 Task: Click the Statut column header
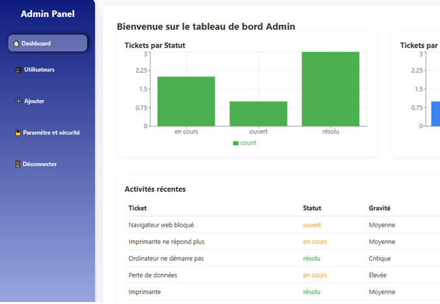(x=312, y=208)
